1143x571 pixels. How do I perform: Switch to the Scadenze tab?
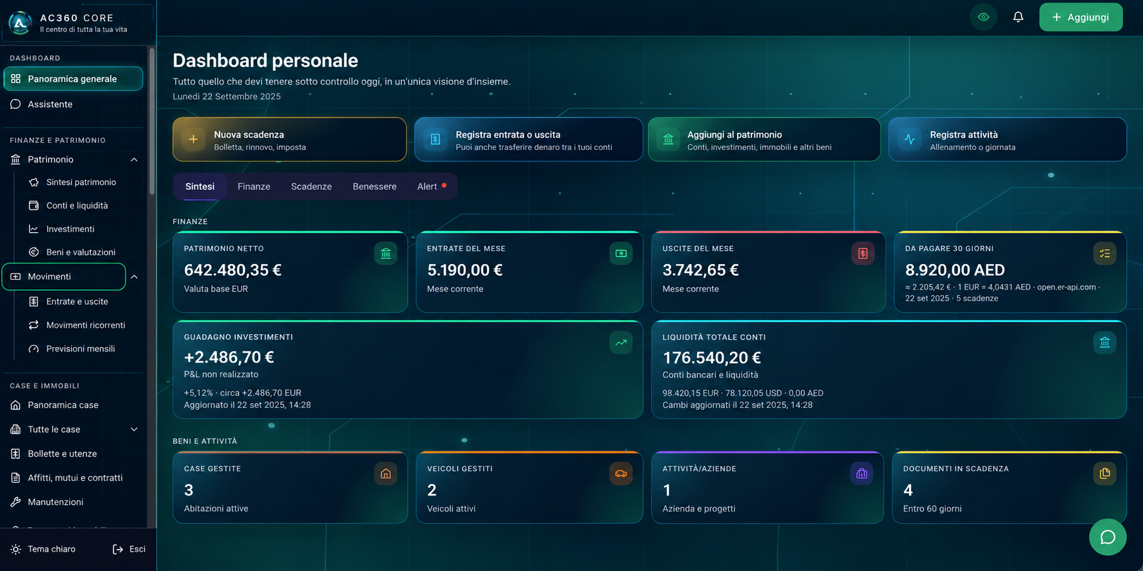[311, 187]
